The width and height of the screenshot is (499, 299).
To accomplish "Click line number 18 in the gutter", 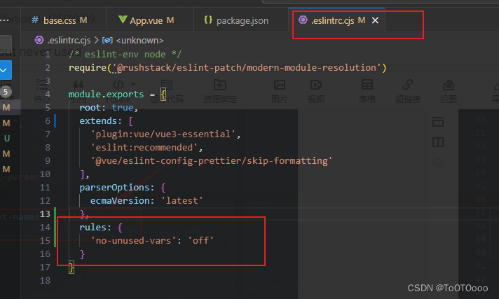I will [x=45, y=281].
